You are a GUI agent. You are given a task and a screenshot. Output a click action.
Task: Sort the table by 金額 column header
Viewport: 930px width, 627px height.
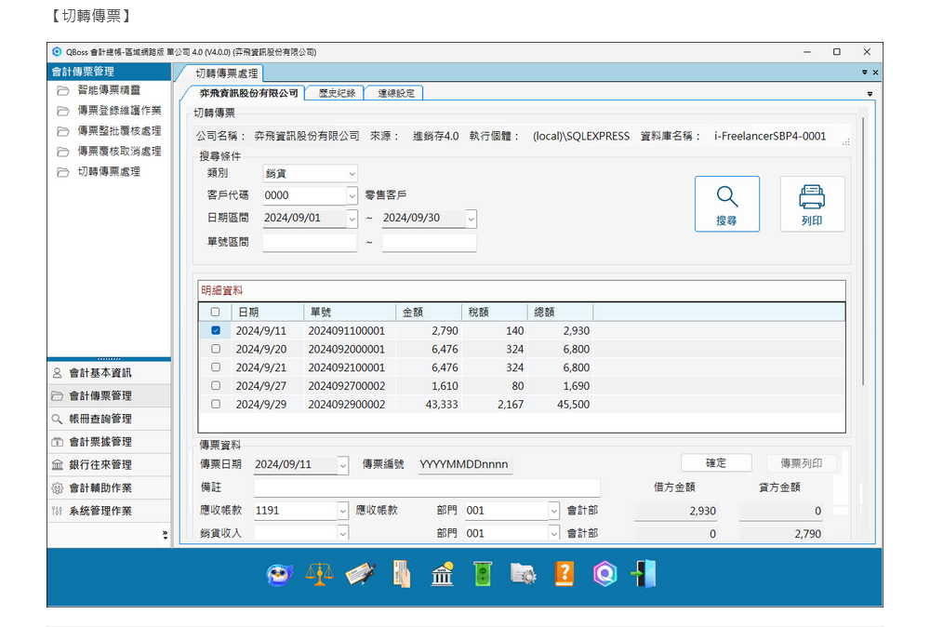coord(428,312)
